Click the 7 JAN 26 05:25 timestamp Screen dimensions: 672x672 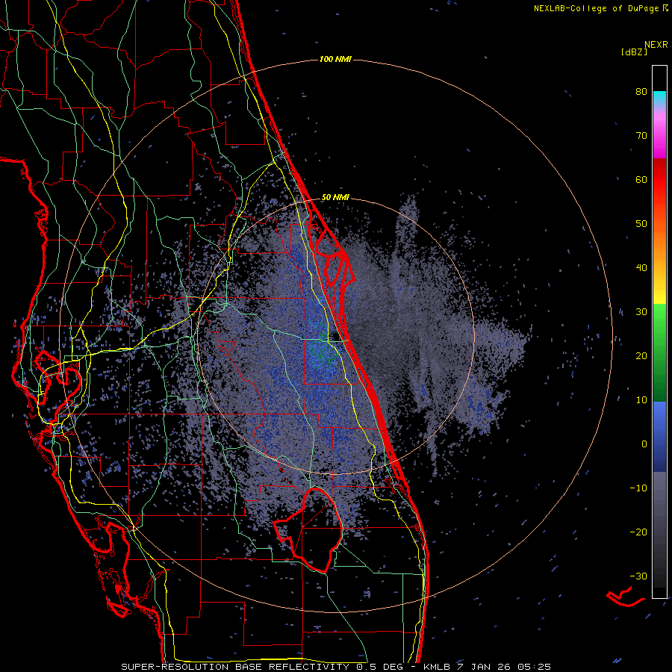[x=505, y=667]
